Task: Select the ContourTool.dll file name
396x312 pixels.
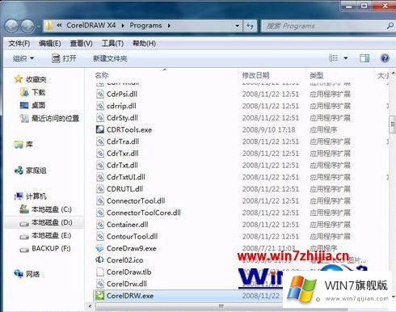Action: 133,236
